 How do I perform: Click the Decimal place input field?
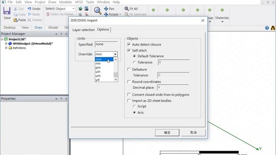click(173, 87)
